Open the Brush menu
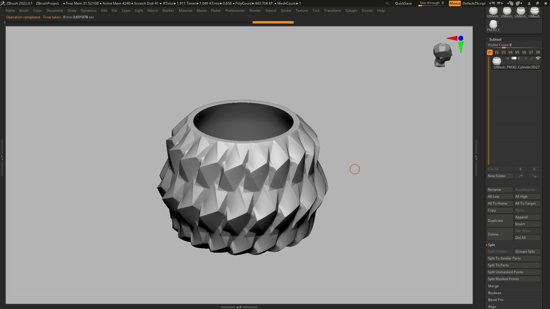 pos(24,11)
